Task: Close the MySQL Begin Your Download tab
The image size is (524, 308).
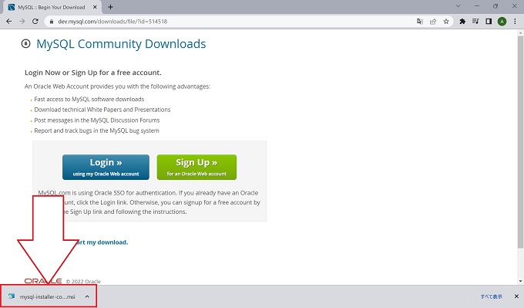Action: point(95,7)
